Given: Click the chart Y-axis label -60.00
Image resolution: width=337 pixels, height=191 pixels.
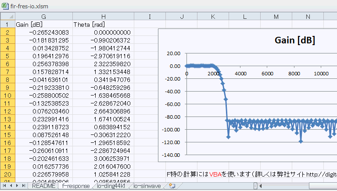Looking at the screenshot, I should (172, 104).
